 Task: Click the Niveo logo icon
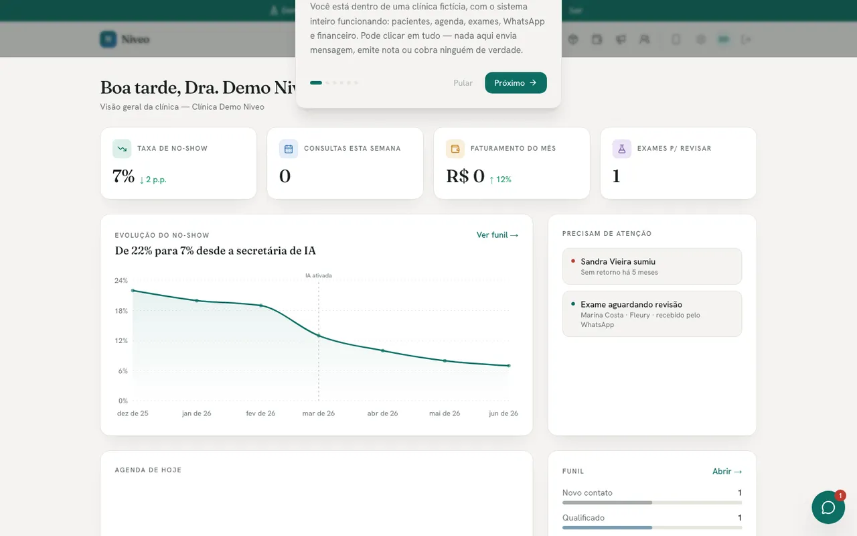coord(108,40)
